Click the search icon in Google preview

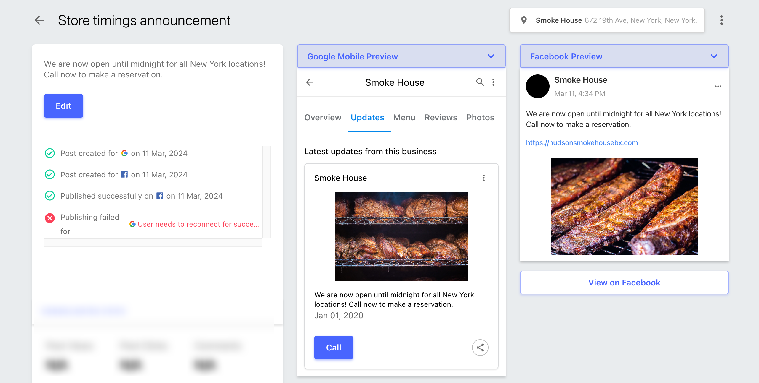(x=480, y=82)
